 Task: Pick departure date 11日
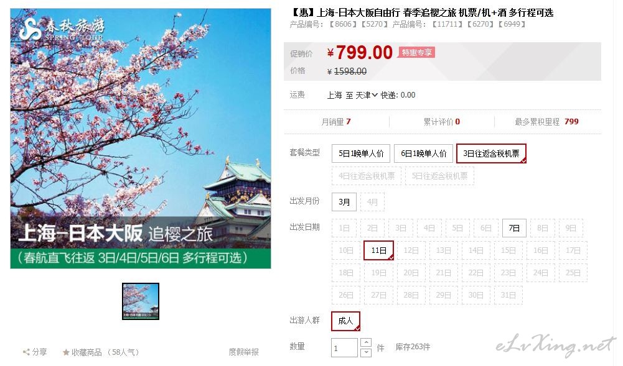pos(378,250)
